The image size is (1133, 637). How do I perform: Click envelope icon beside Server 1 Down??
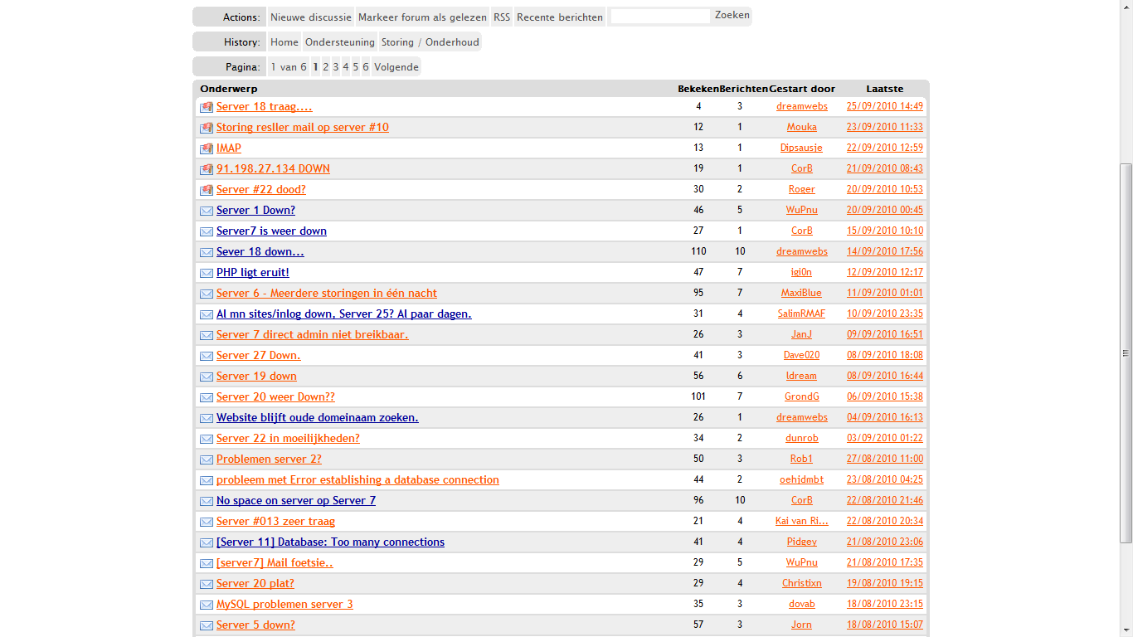pyautogui.click(x=207, y=211)
